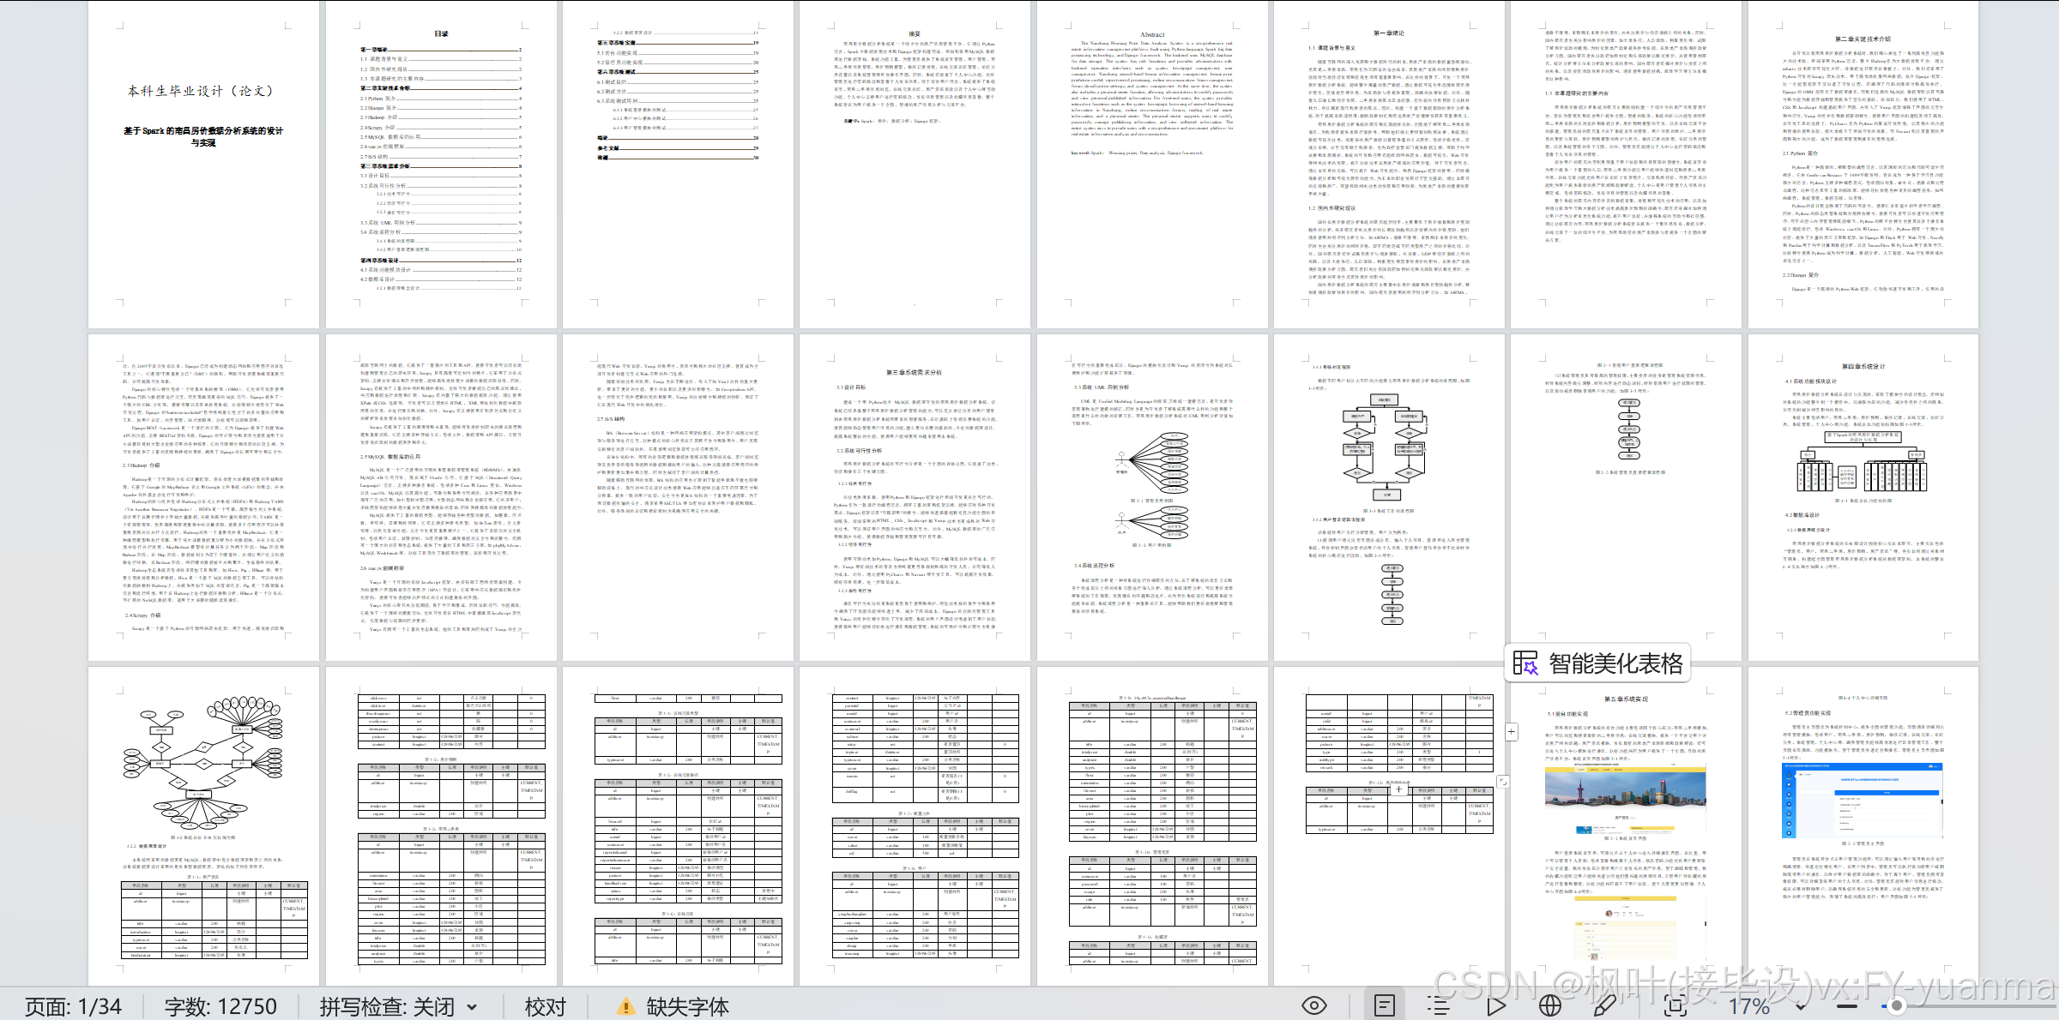The image size is (2059, 1020).
Task: Open the 拼写检查 dropdown arrow
Action: click(472, 1006)
